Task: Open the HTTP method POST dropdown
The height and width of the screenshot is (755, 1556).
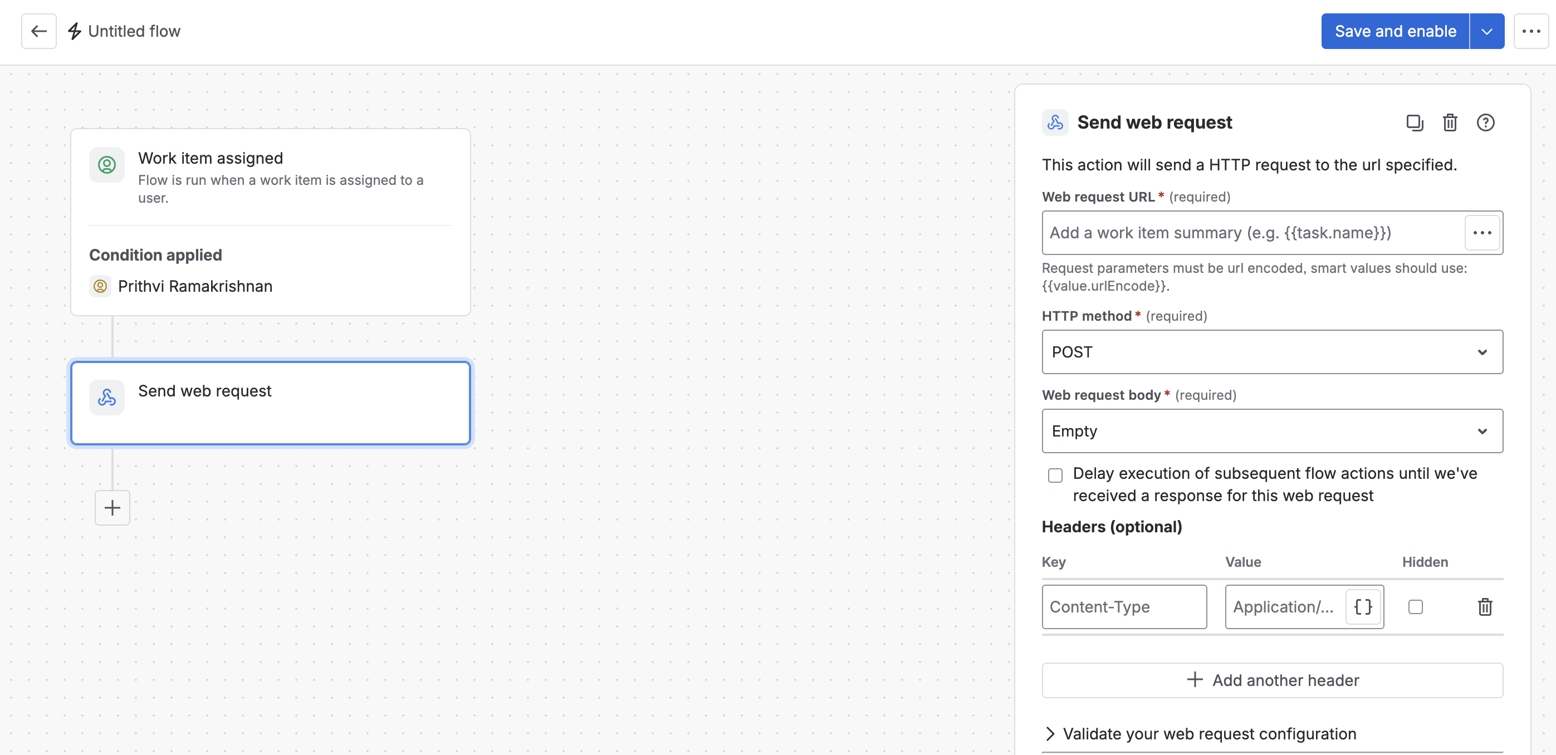Action: click(x=1272, y=351)
